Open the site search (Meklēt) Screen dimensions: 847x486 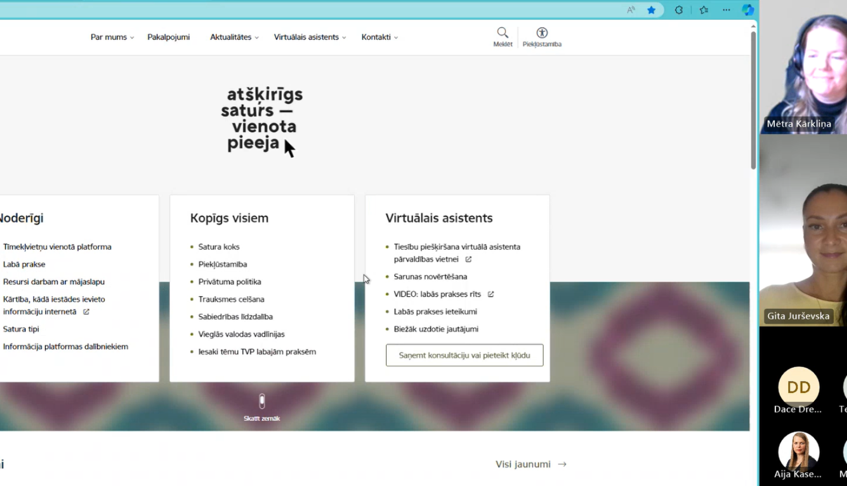coord(502,35)
